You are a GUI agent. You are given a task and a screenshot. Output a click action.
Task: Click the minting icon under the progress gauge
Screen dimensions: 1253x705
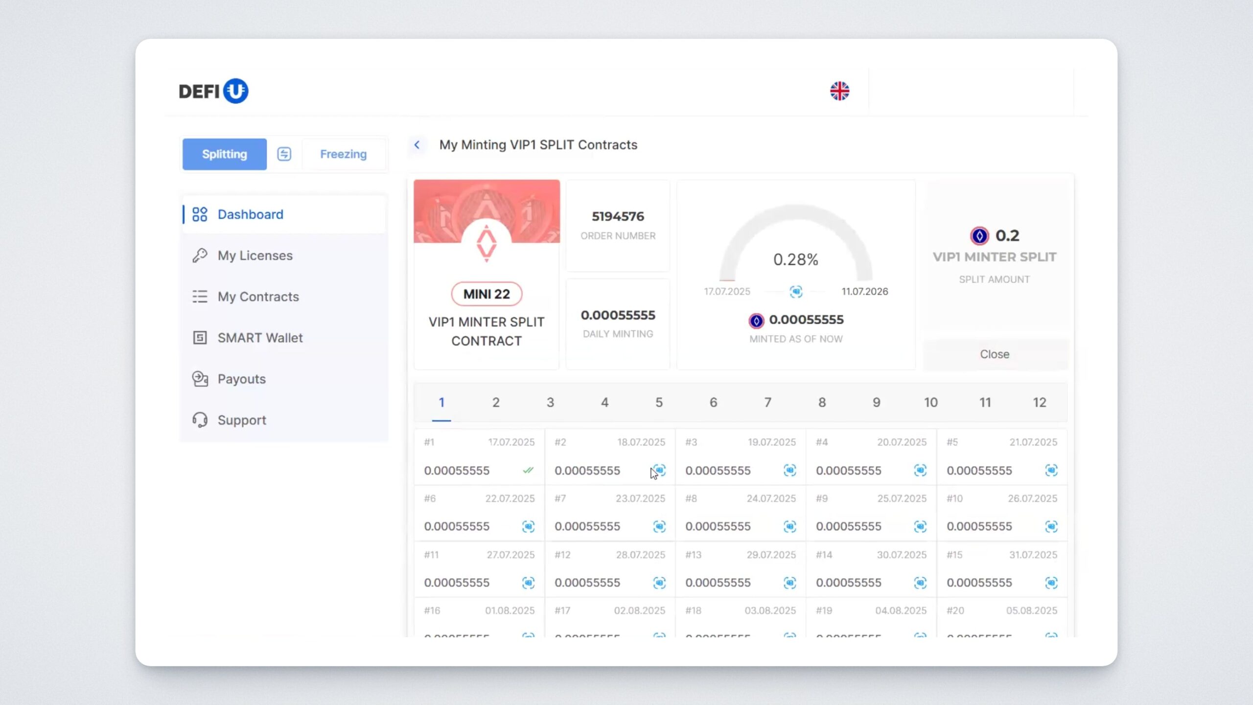tap(796, 292)
